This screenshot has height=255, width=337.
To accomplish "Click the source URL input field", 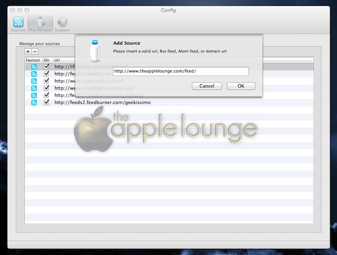I will 181,71.
